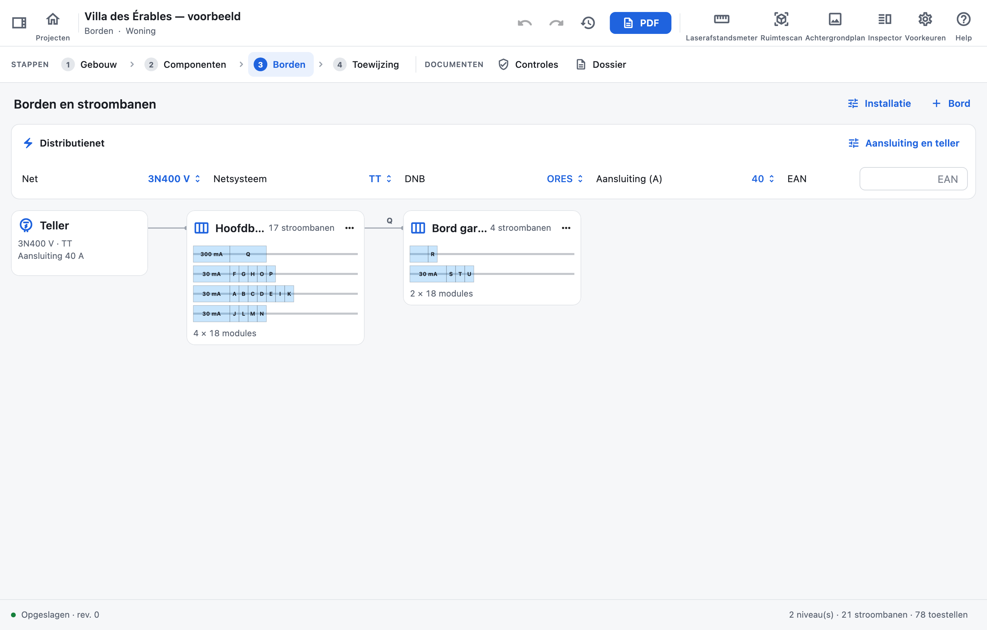Open Aansluiting en teller settings
Image resolution: width=987 pixels, height=630 pixels.
(904, 143)
